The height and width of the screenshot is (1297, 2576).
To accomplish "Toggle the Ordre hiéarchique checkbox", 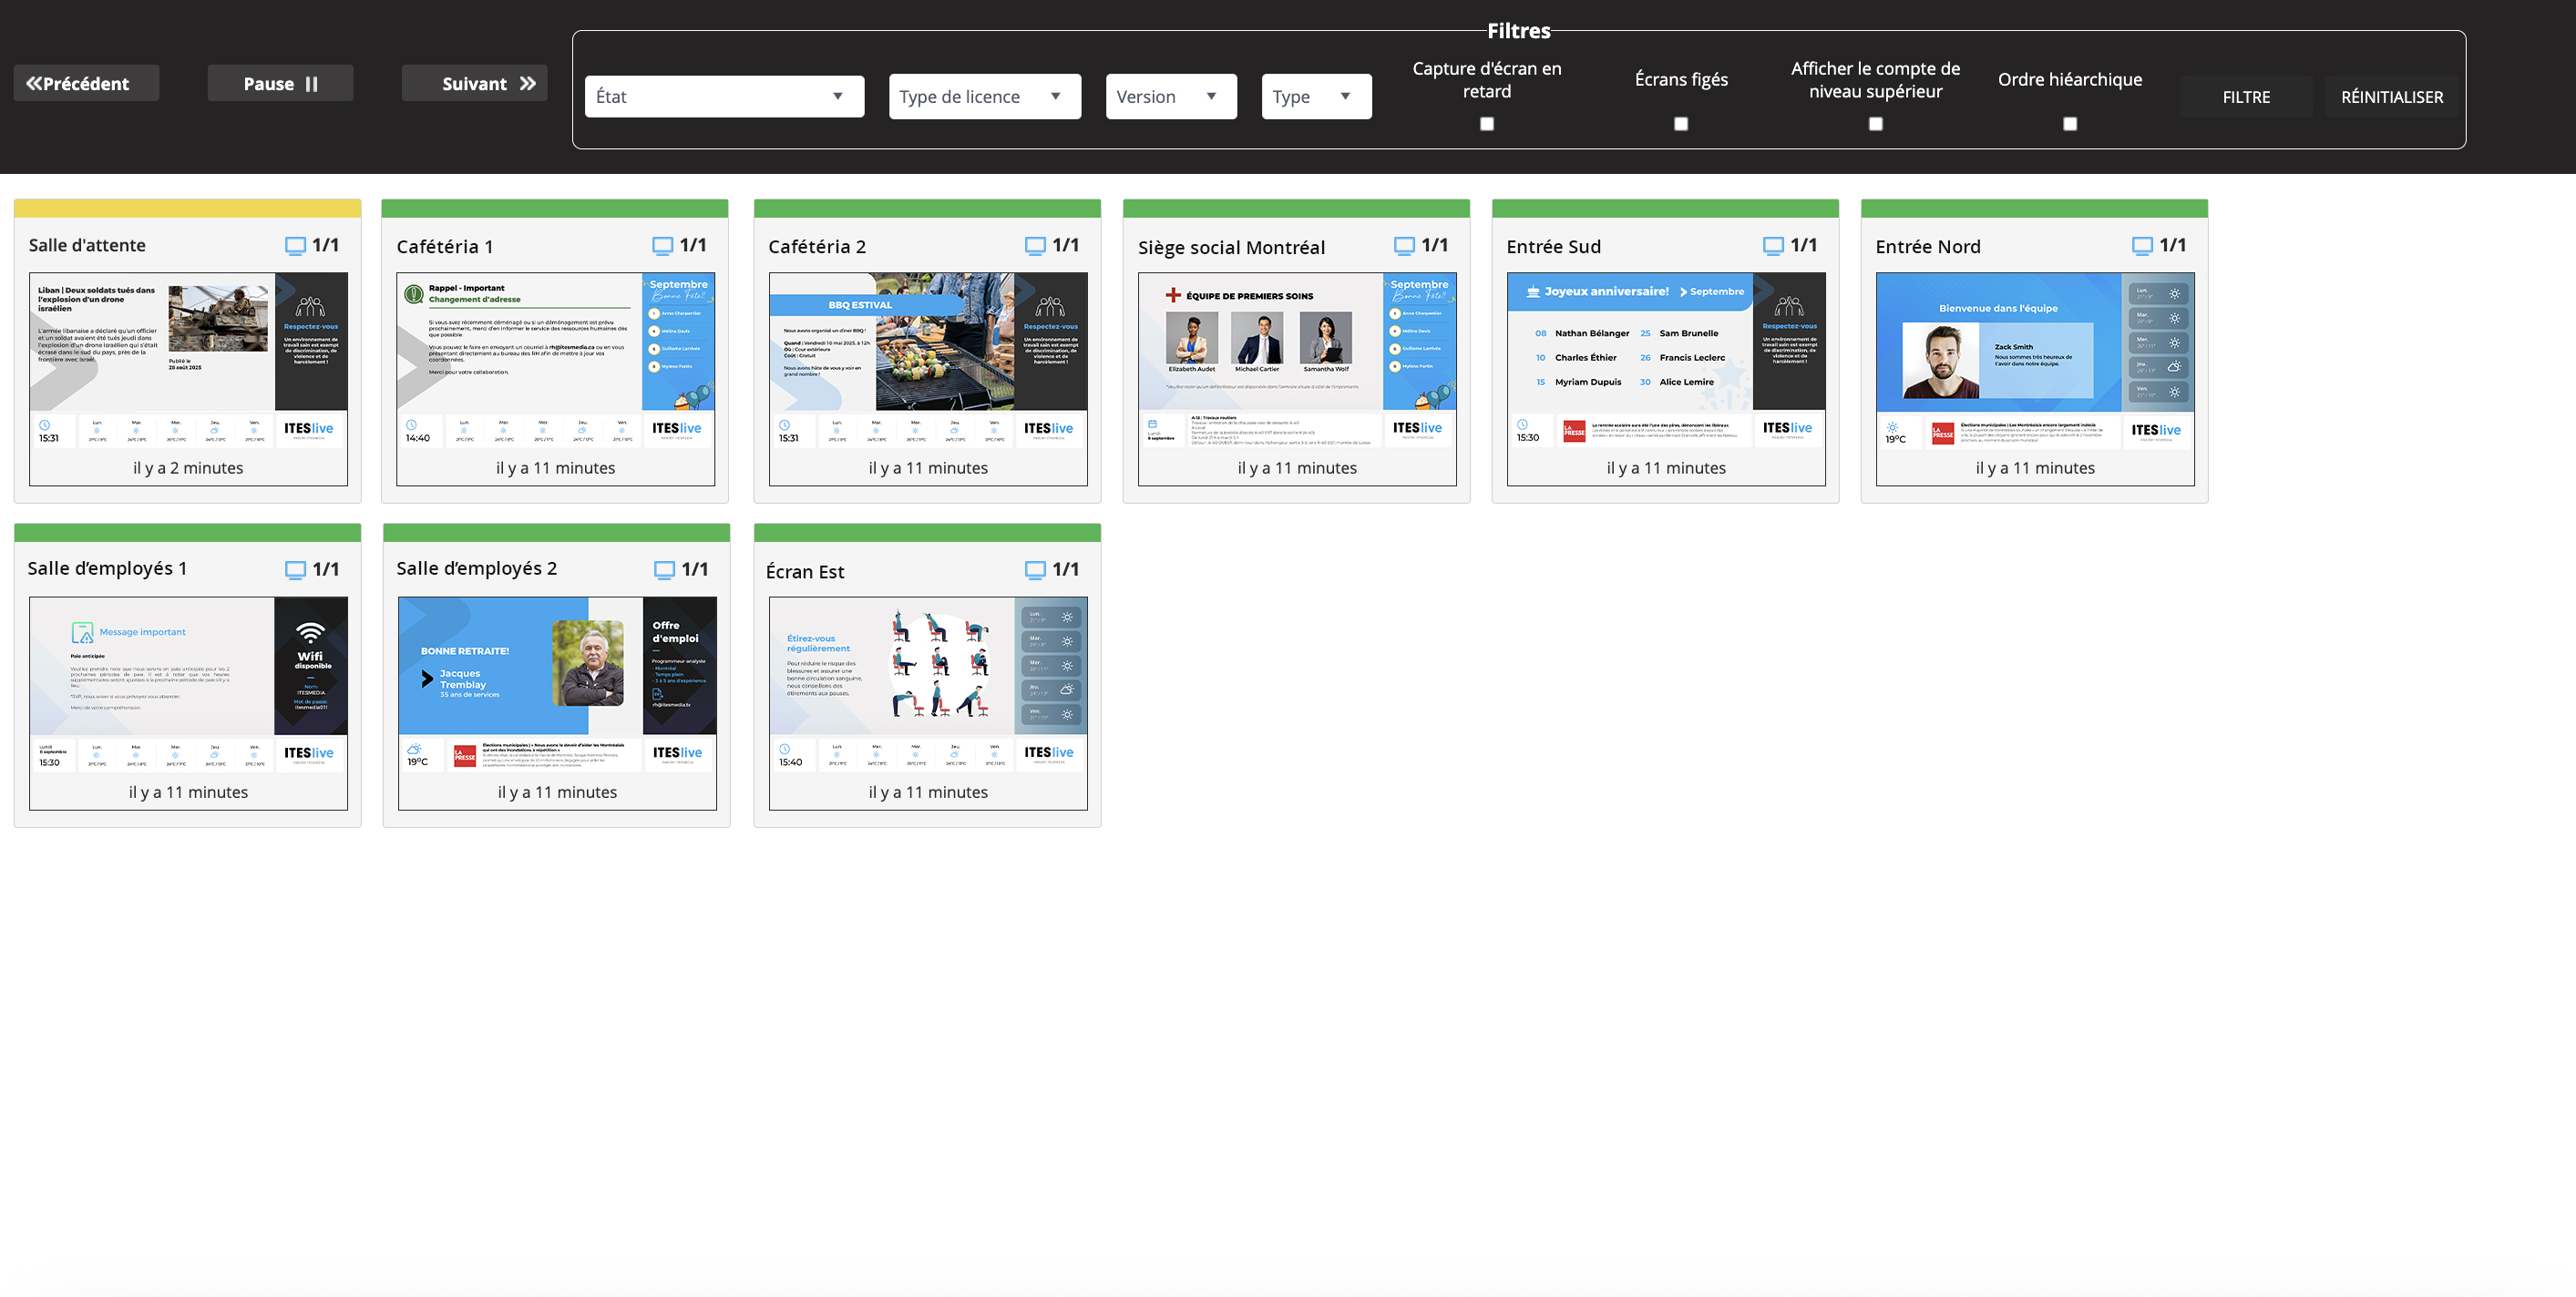I will click(2070, 124).
